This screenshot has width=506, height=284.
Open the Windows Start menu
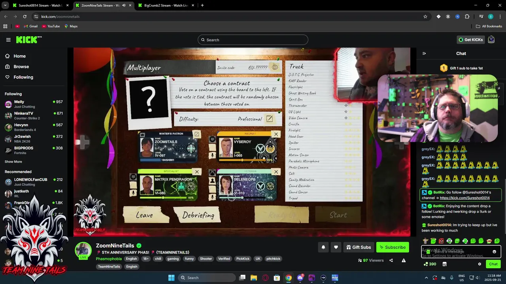click(x=171, y=278)
